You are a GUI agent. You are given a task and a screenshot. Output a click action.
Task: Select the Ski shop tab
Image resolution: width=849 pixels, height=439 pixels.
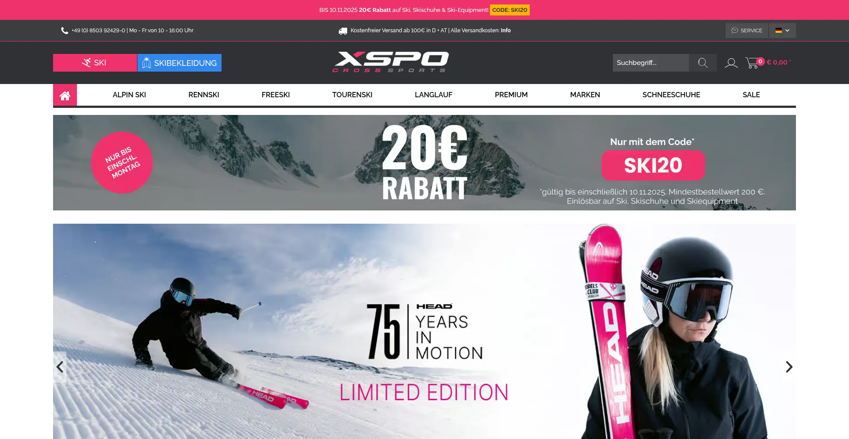click(95, 63)
